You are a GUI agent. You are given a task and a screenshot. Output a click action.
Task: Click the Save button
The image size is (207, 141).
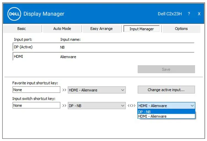[166, 69]
